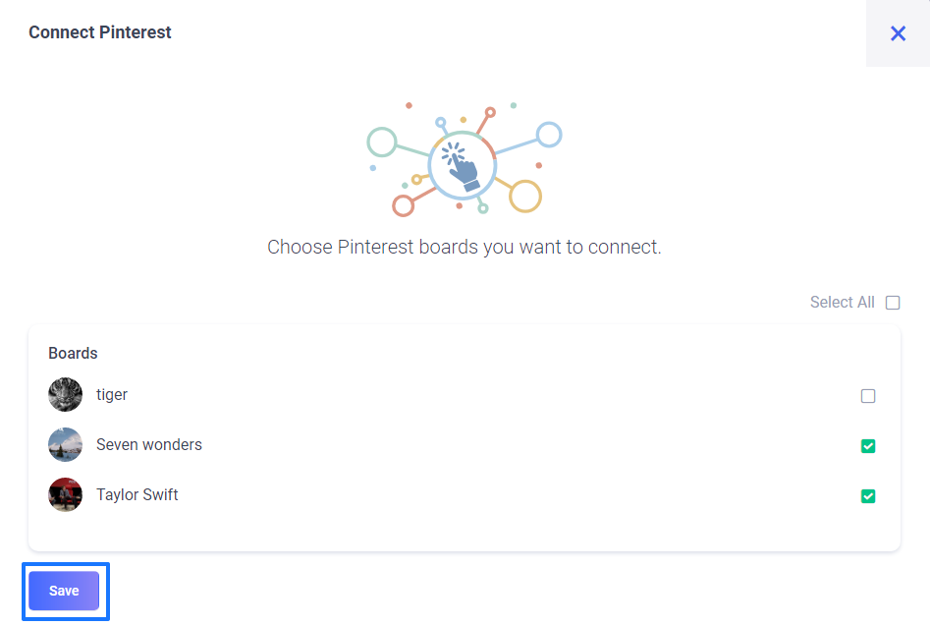Viewport: 930px width, 626px height.
Task: Click the Boards section heading
Action: (73, 353)
